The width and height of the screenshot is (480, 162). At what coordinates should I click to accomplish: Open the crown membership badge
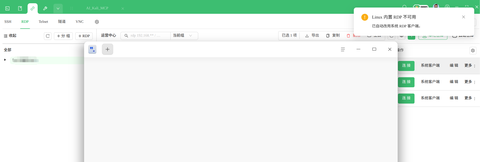pyautogui.click(x=421, y=6)
